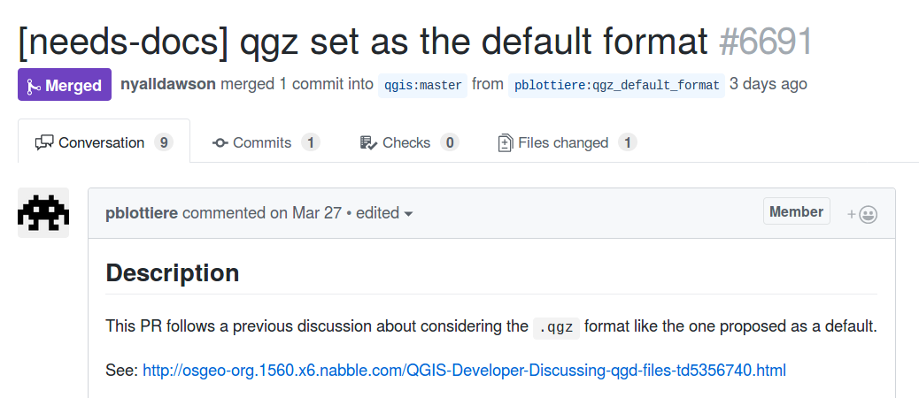This screenshot has height=398, width=919.
Task: Open pblottiere's pixel avatar
Action: click(43, 212)
